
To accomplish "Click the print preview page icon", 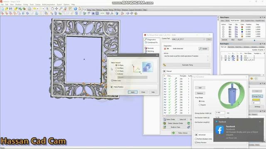I will click(x=30, y=9).
